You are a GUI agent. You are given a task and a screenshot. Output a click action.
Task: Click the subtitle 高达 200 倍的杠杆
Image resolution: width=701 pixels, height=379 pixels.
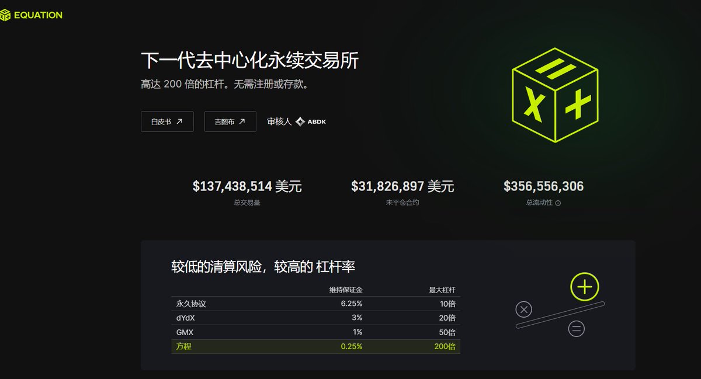(225, 84)
